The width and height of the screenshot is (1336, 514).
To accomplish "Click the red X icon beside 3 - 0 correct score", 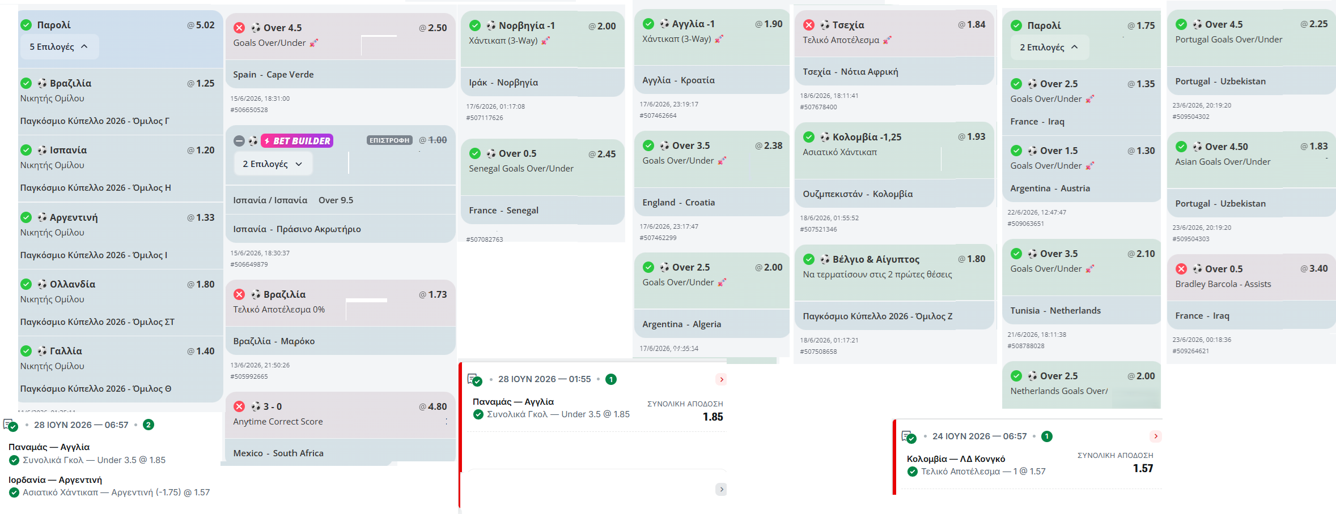I will tap(239, 406).
